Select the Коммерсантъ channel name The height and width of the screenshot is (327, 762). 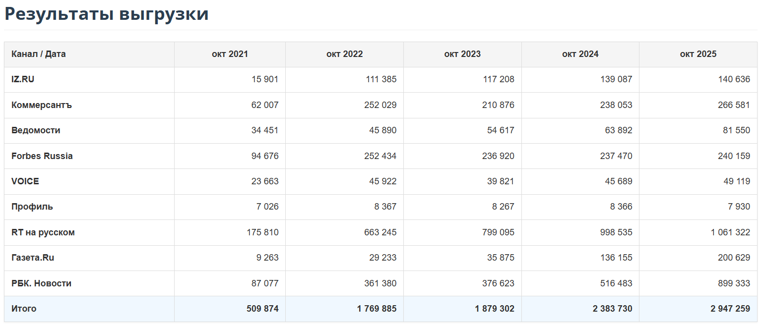pos(41,105)
